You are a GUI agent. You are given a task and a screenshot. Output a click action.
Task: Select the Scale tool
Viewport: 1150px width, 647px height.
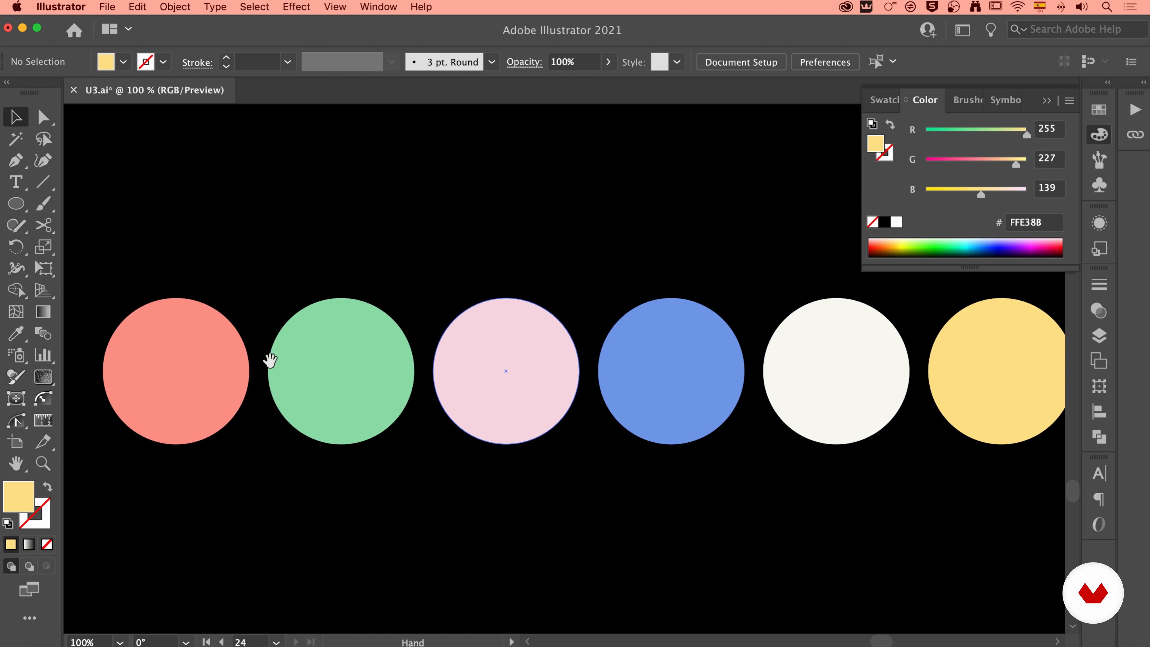[x=43, y=247]
